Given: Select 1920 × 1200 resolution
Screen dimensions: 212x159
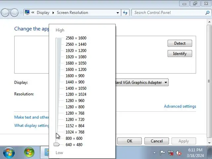Looking at the screenshot, I should tap(76, 51).
